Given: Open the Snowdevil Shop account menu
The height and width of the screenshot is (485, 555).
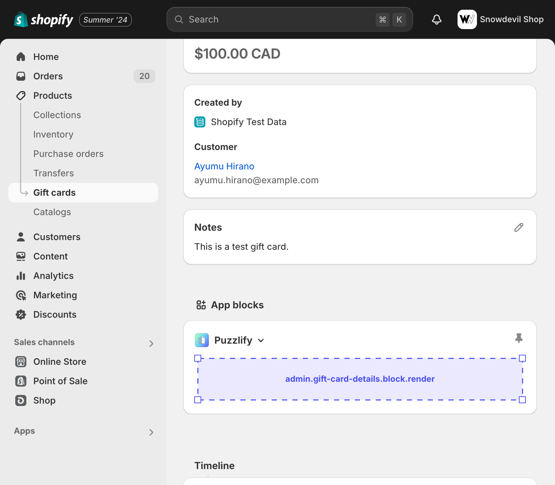Looking at the screenshot, I should coord(500,19).
